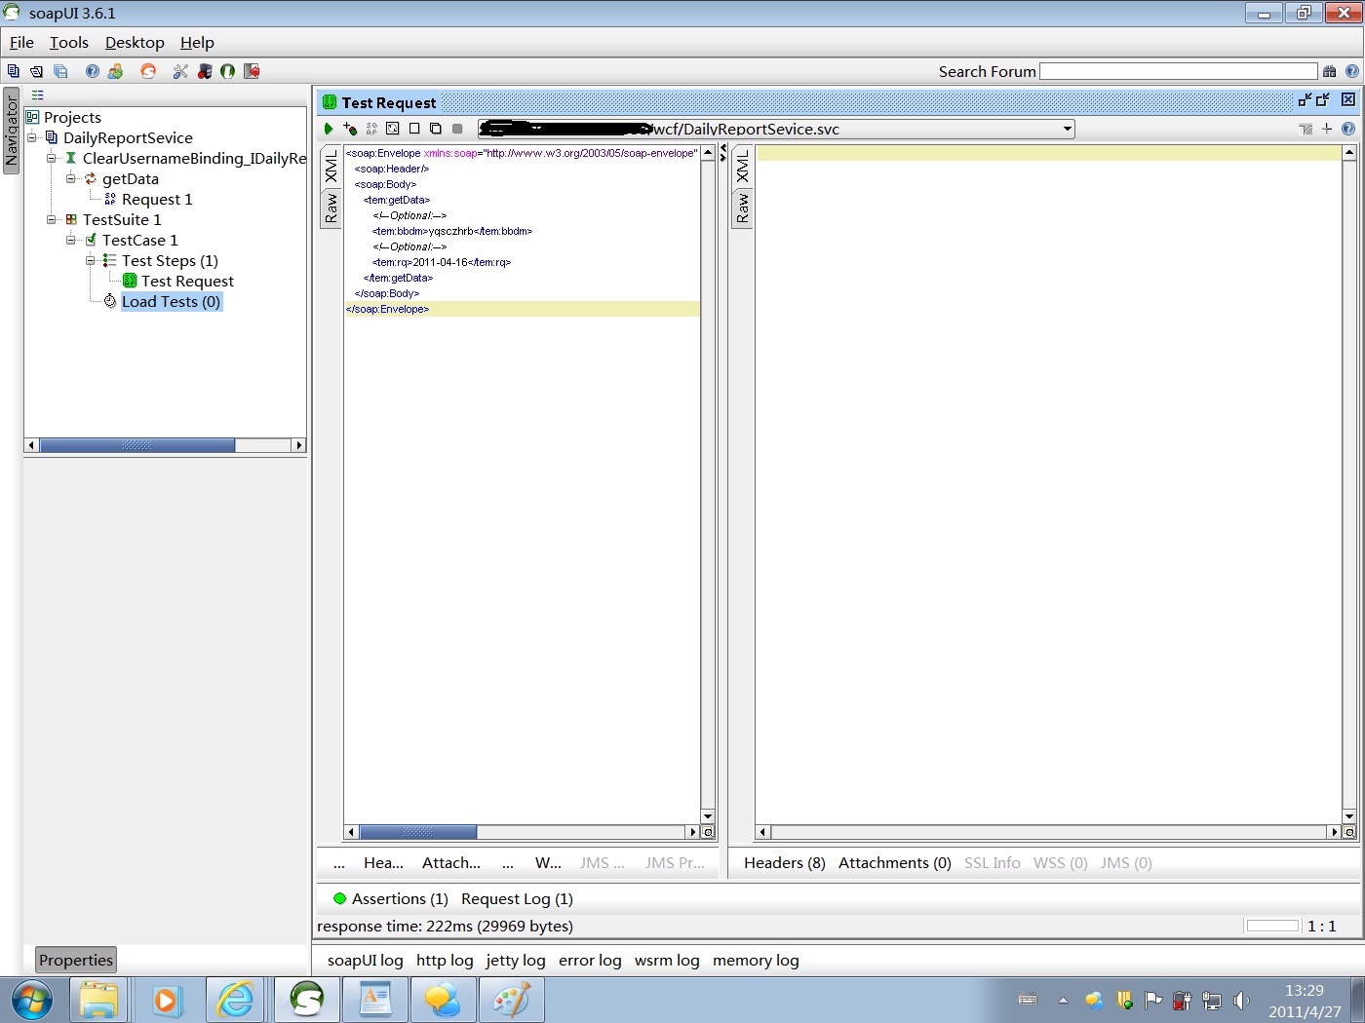
Task: Open Windows Start menu orb
Action: click(x=32, y=1000)
